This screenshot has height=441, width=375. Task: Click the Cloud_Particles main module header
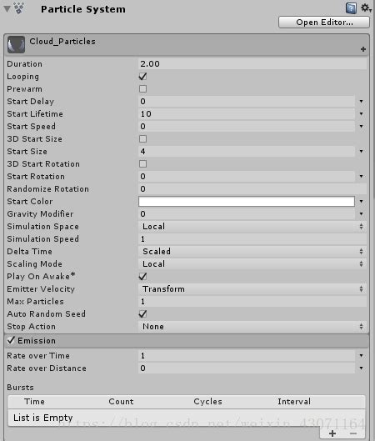pos(187,44)
